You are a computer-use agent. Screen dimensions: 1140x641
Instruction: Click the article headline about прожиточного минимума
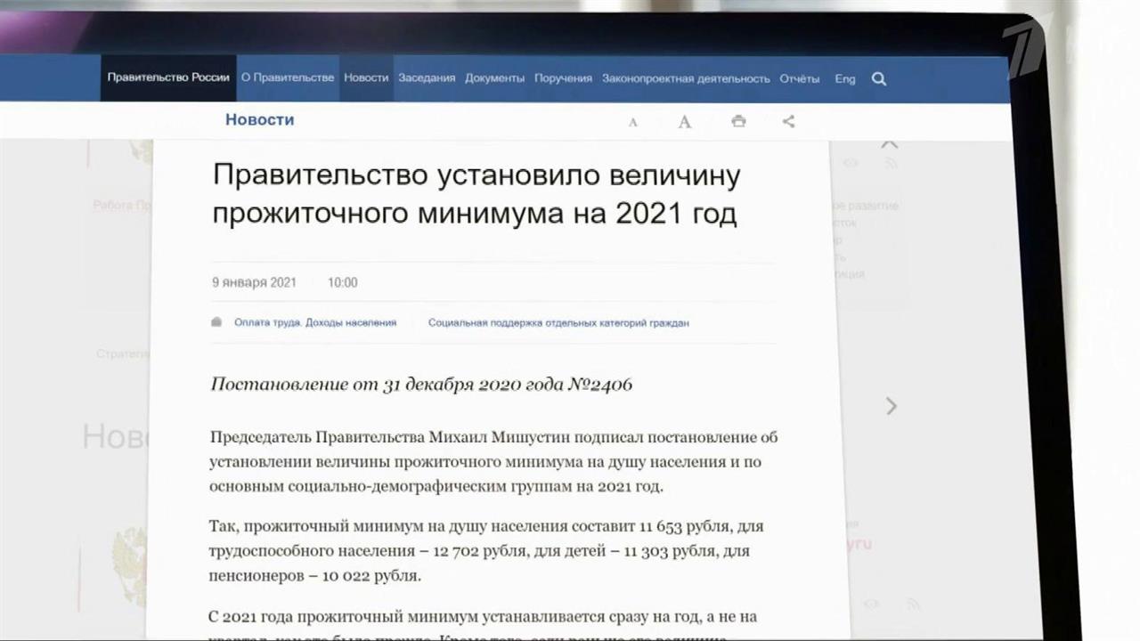point(476,194)
